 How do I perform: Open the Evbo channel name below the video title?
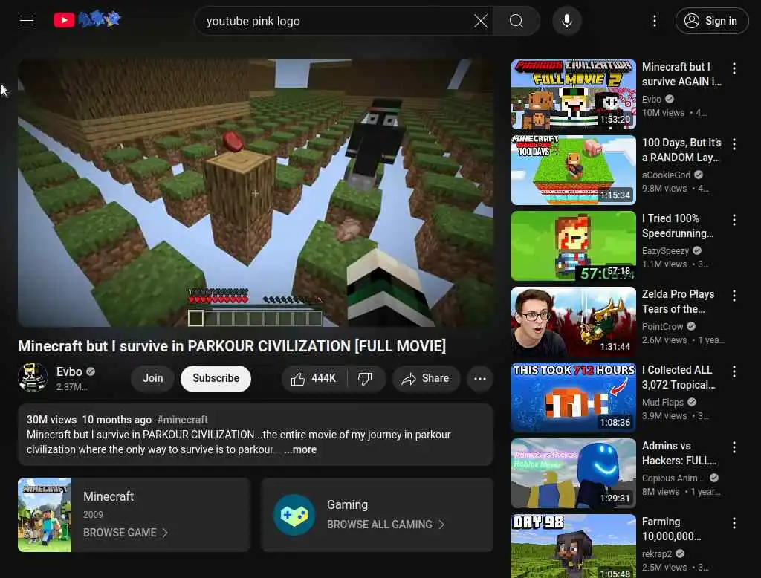pos(69,371)
